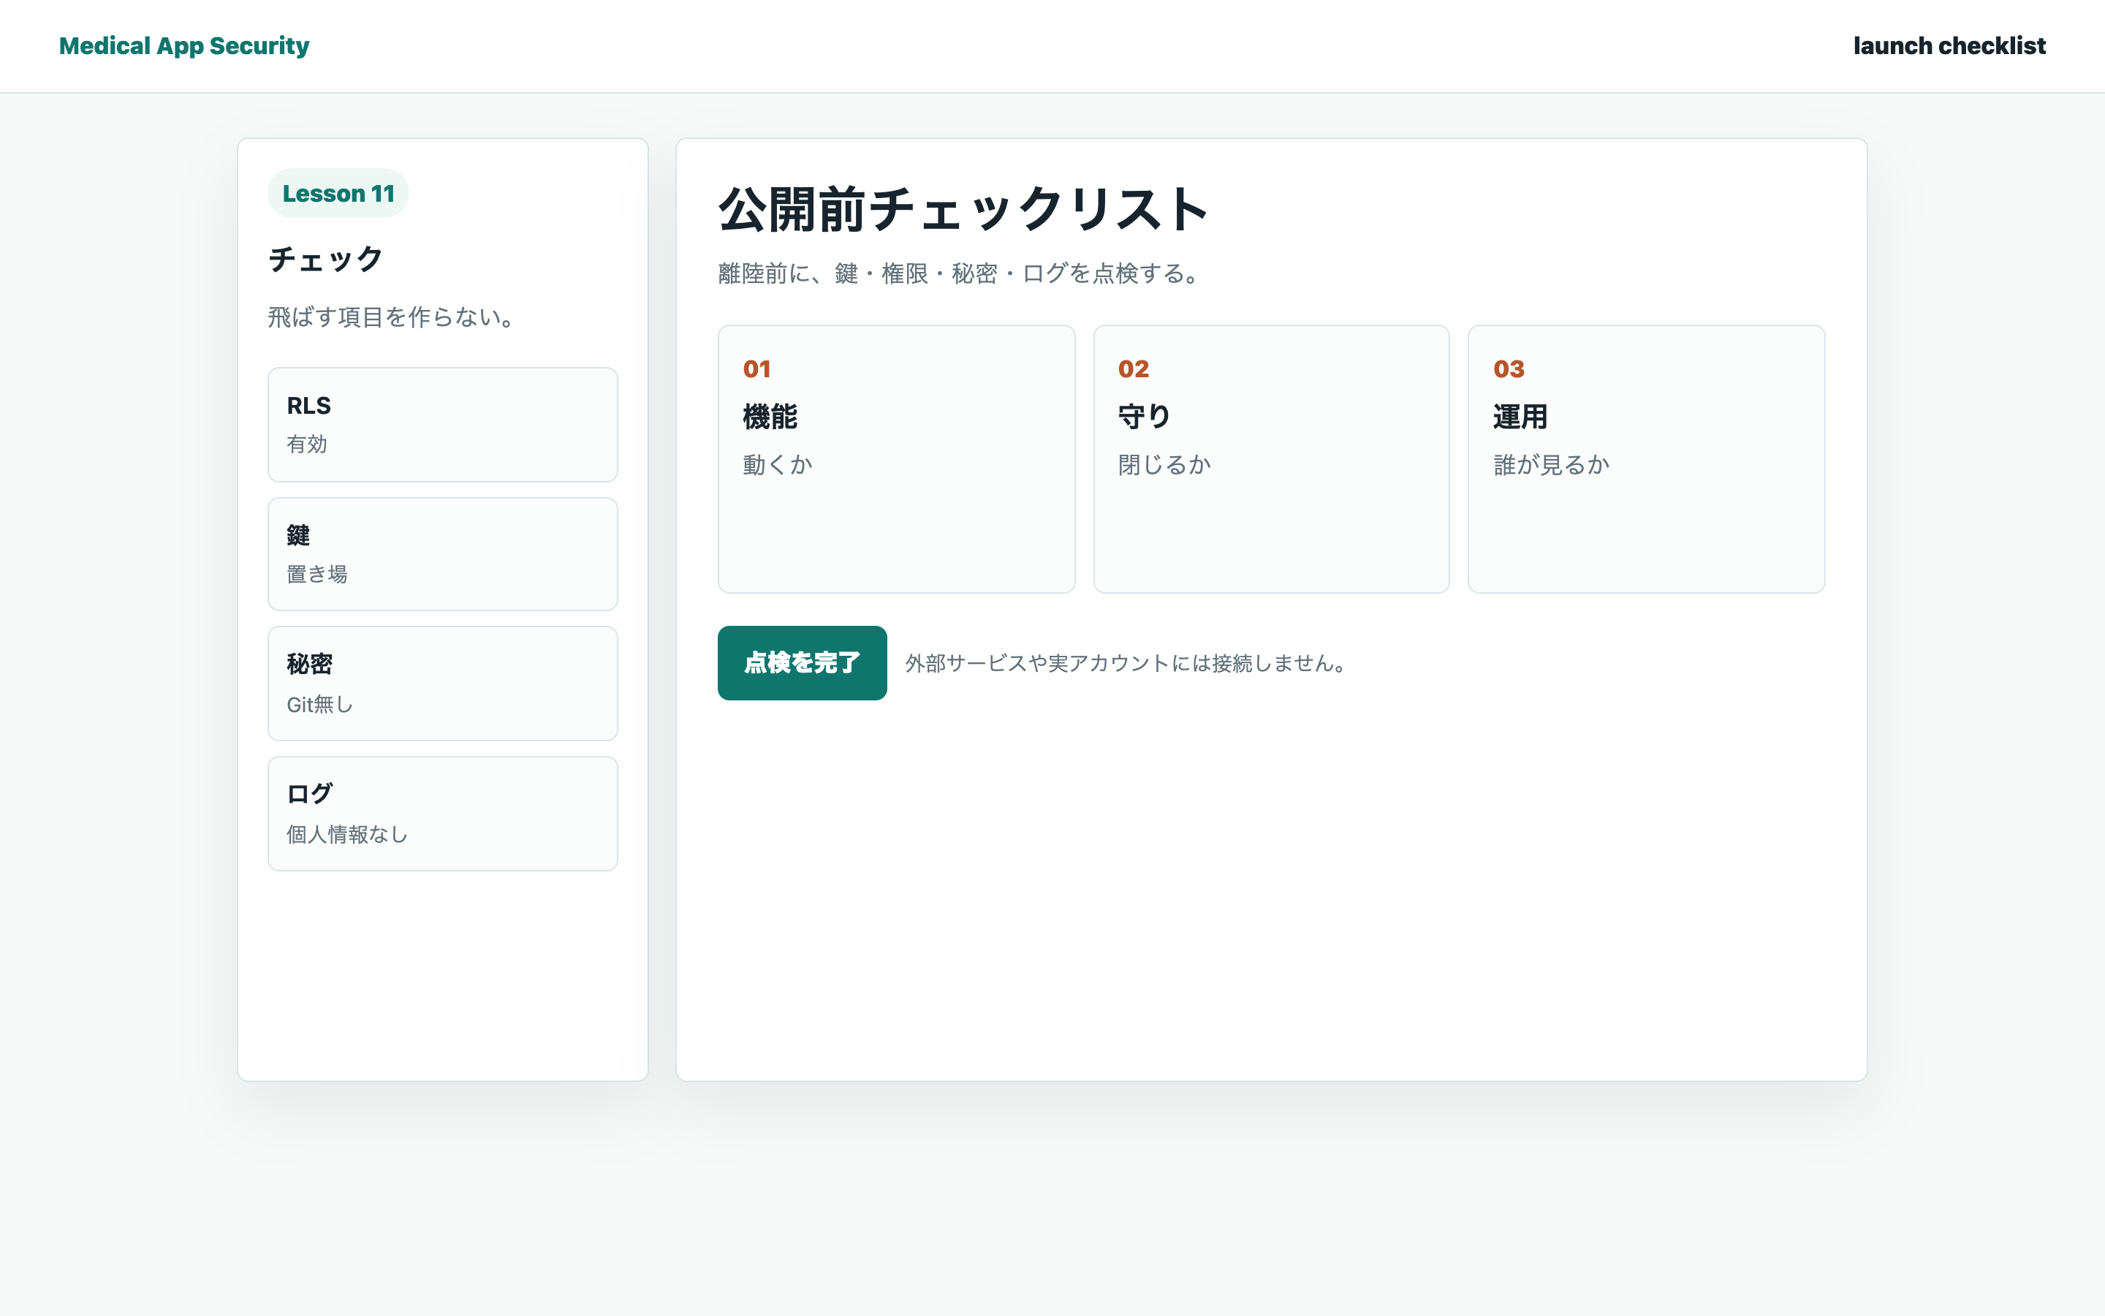Image resolution: width=2105 pixels, height=1316 pixels.
Task: Open the ログ 個人情報なし checklist card
Action: click(443, 814)
